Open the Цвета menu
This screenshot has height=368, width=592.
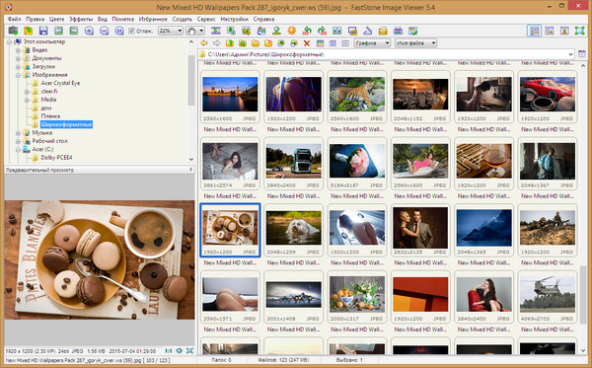tap(56, 19)
